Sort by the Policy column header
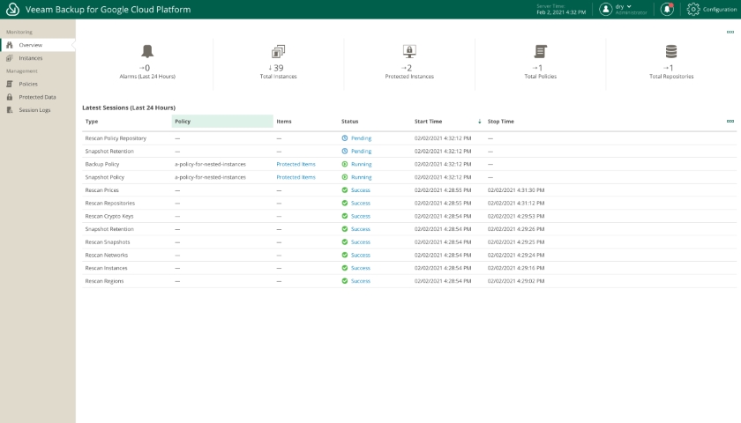 183,122
